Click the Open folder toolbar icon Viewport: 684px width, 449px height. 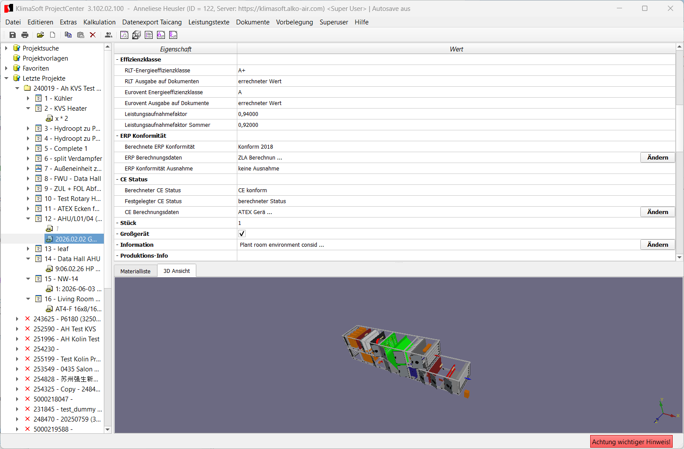(x=41, y=35)
